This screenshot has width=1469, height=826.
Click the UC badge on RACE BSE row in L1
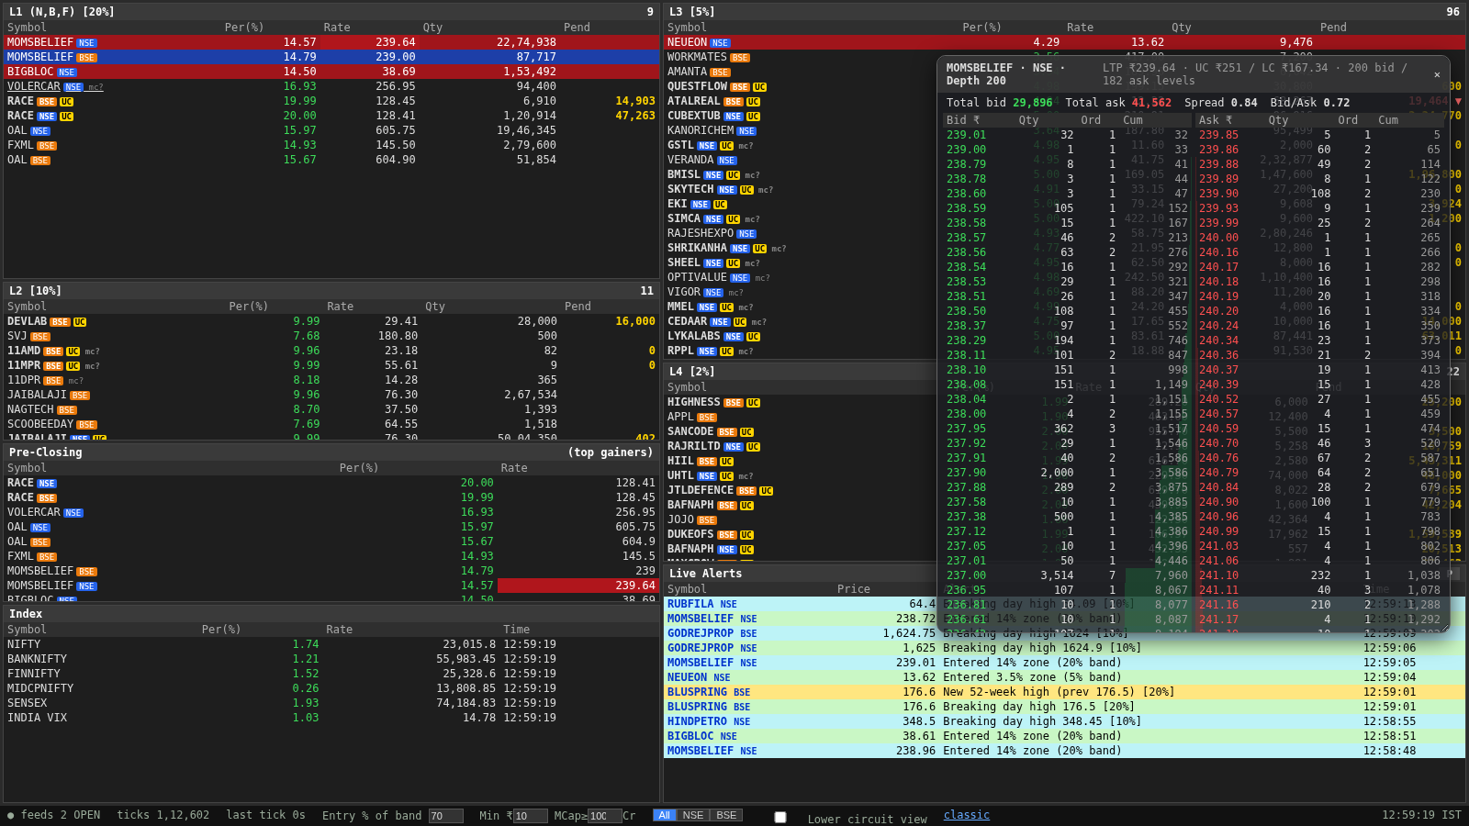(66, 102)
